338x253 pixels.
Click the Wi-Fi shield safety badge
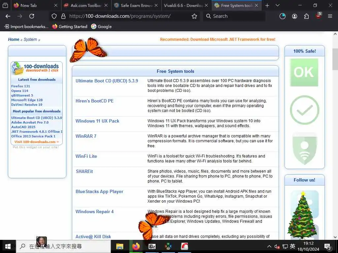pos(304,149)
